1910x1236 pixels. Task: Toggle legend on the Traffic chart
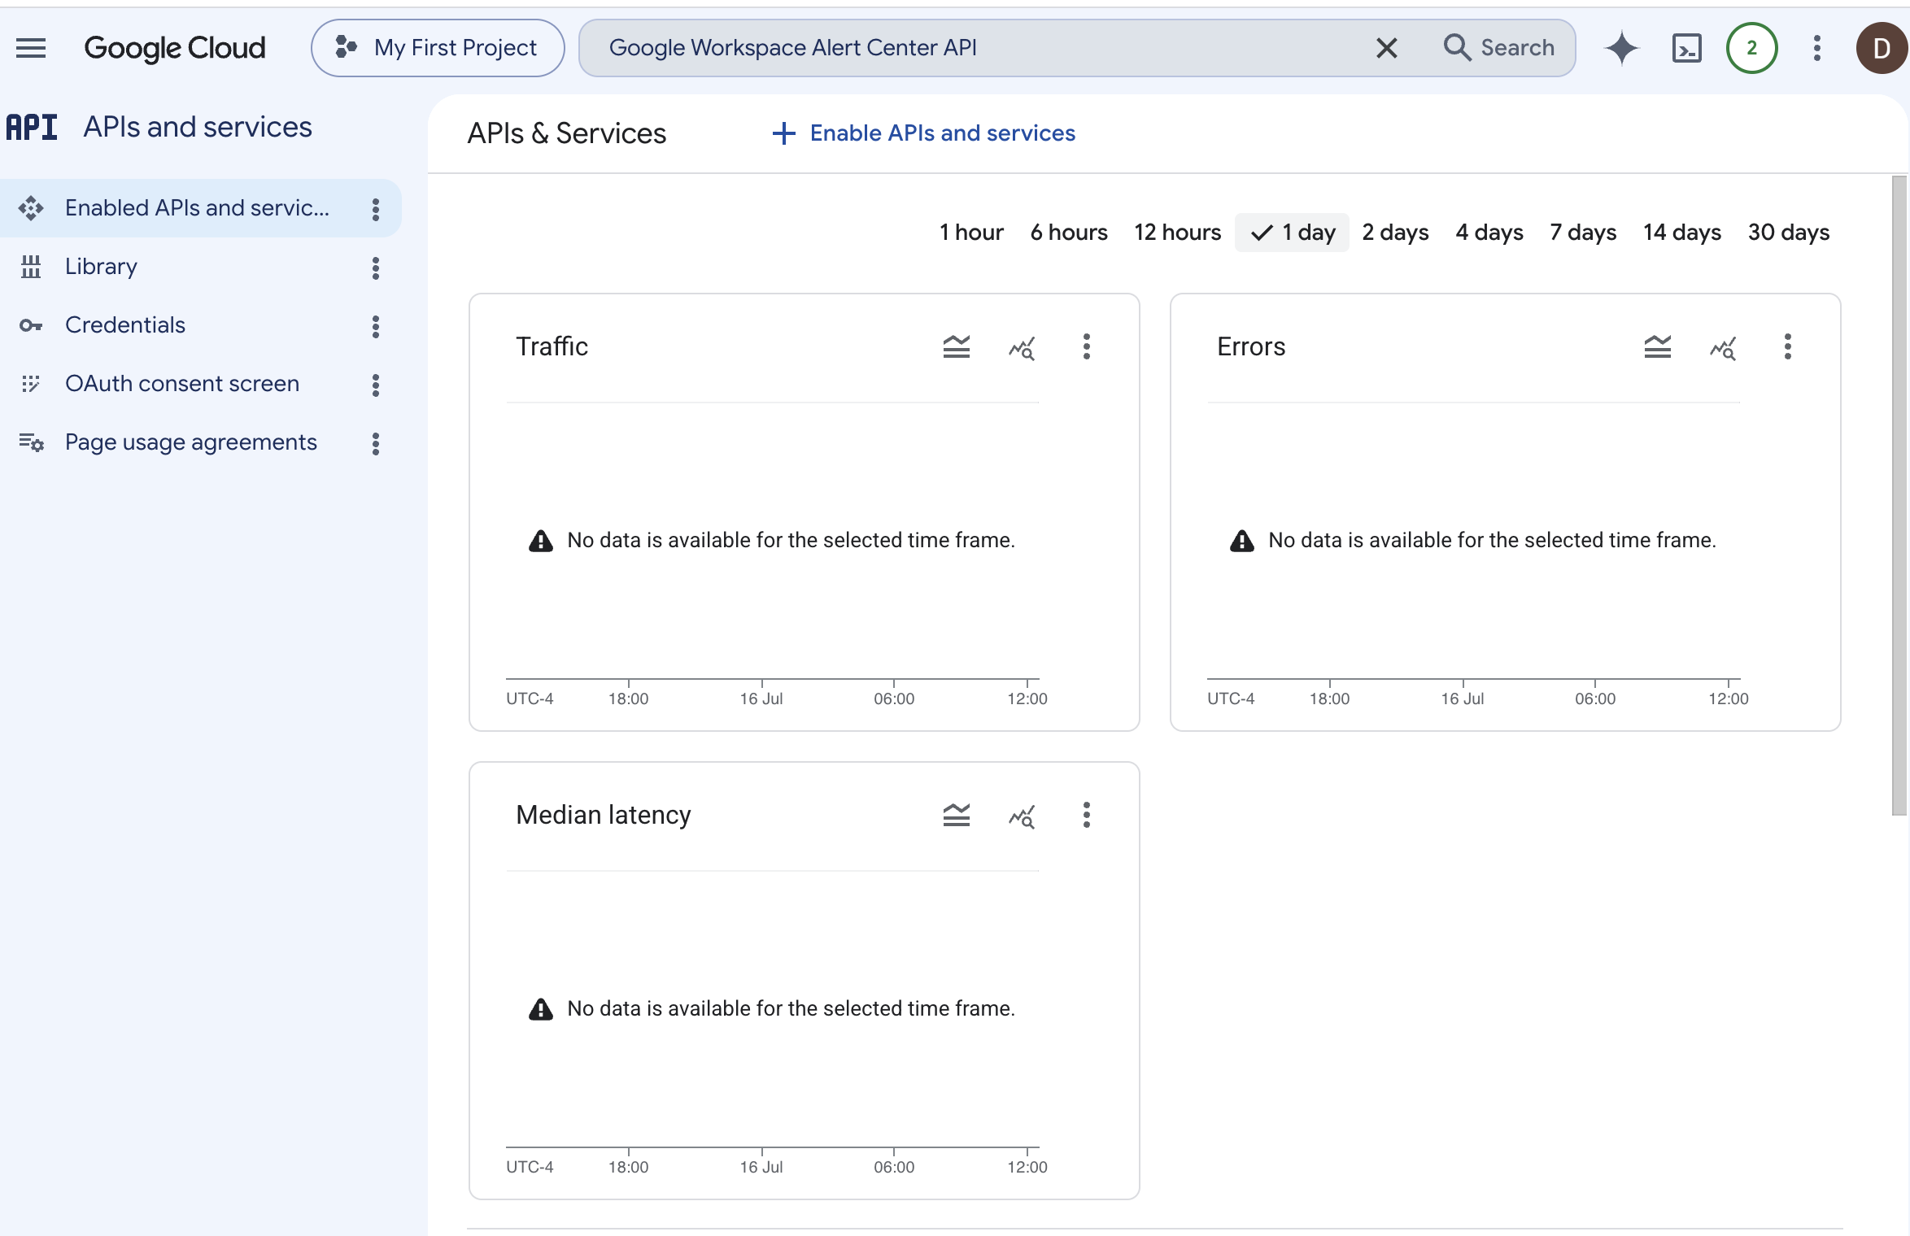pyautogui.click(x=957, y=347)
